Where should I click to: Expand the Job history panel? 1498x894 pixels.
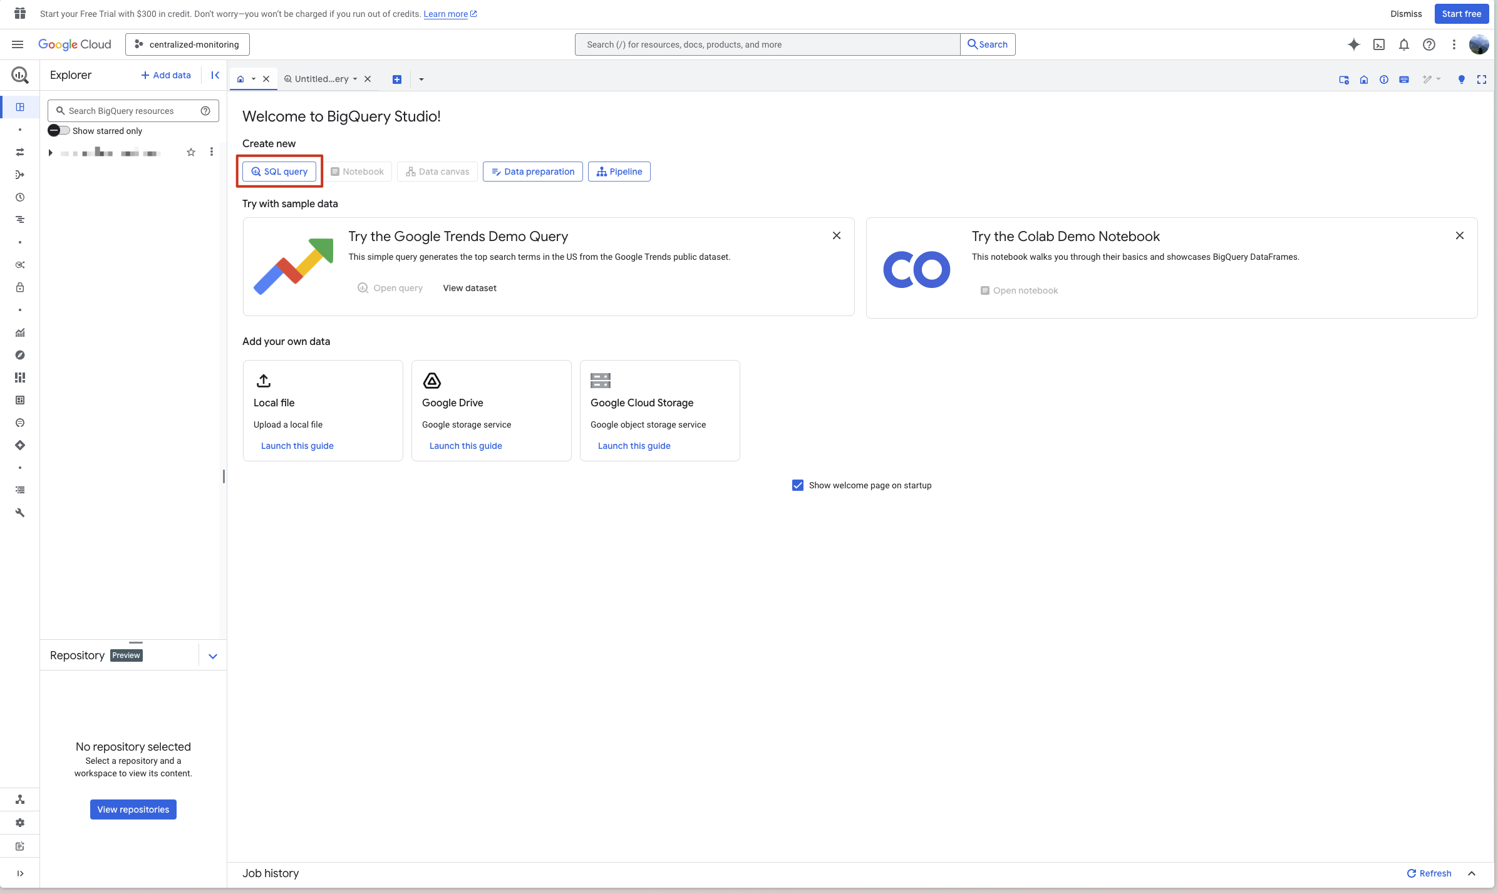tap(1472, 873)
